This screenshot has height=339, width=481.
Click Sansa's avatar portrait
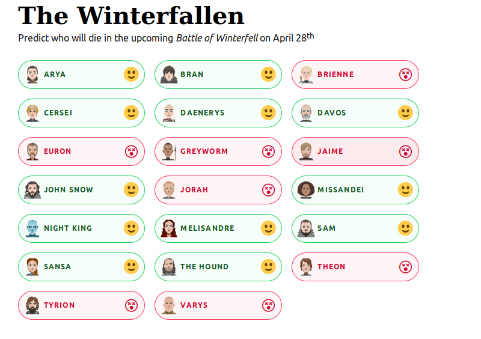32,267
